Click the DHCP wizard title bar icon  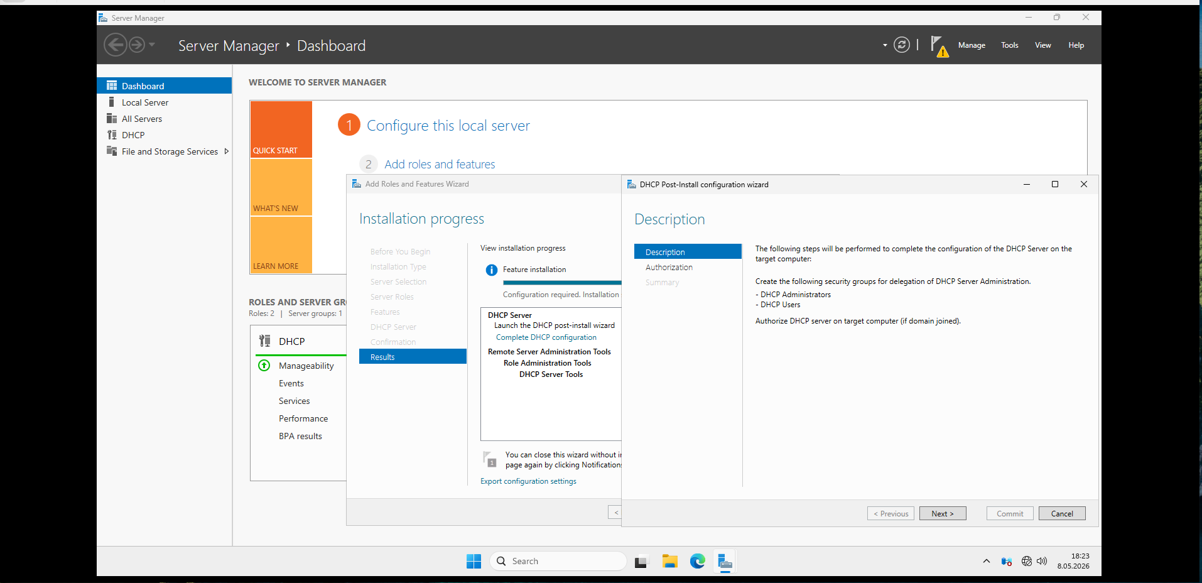pyautogui.click(x=632, y=184)
